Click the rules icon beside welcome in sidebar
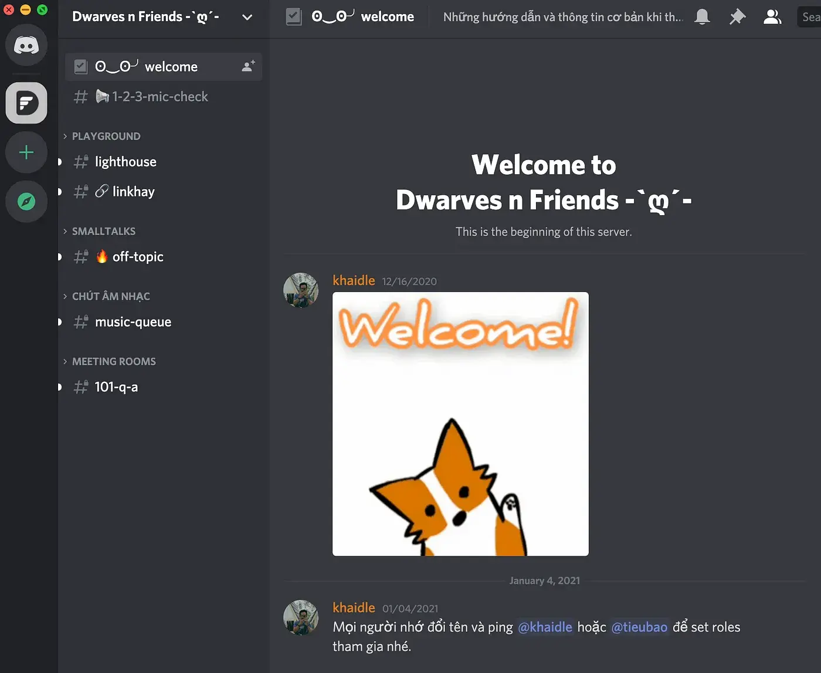 tap(81, 67)
